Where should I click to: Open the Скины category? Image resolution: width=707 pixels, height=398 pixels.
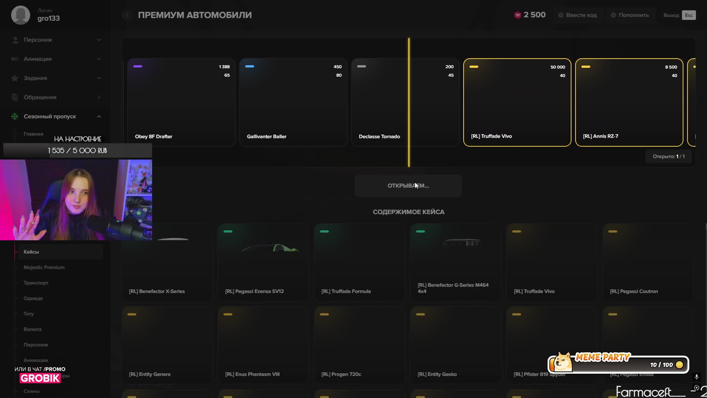(31, 391)
